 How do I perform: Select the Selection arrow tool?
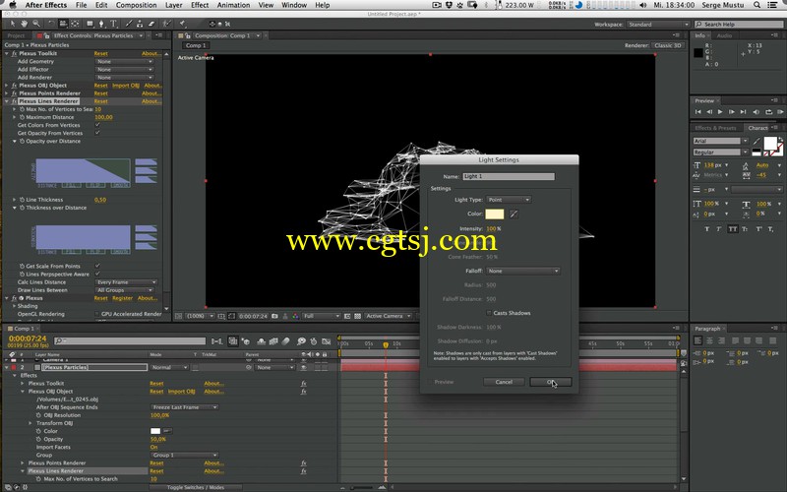coord(13,24)
